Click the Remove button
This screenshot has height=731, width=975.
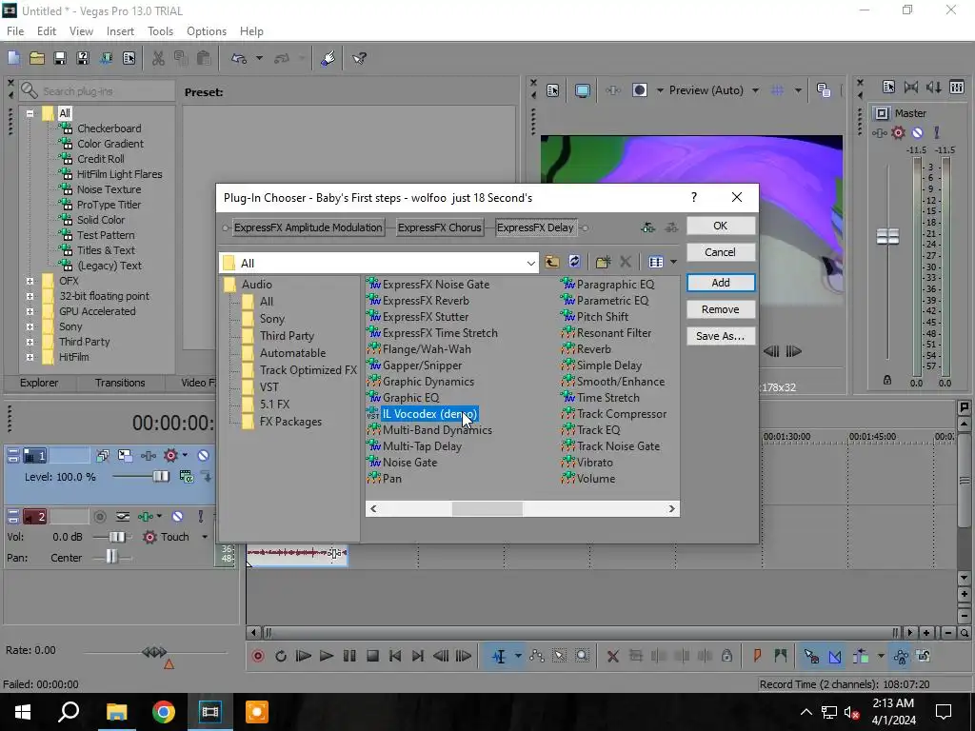tap(721, 309)
